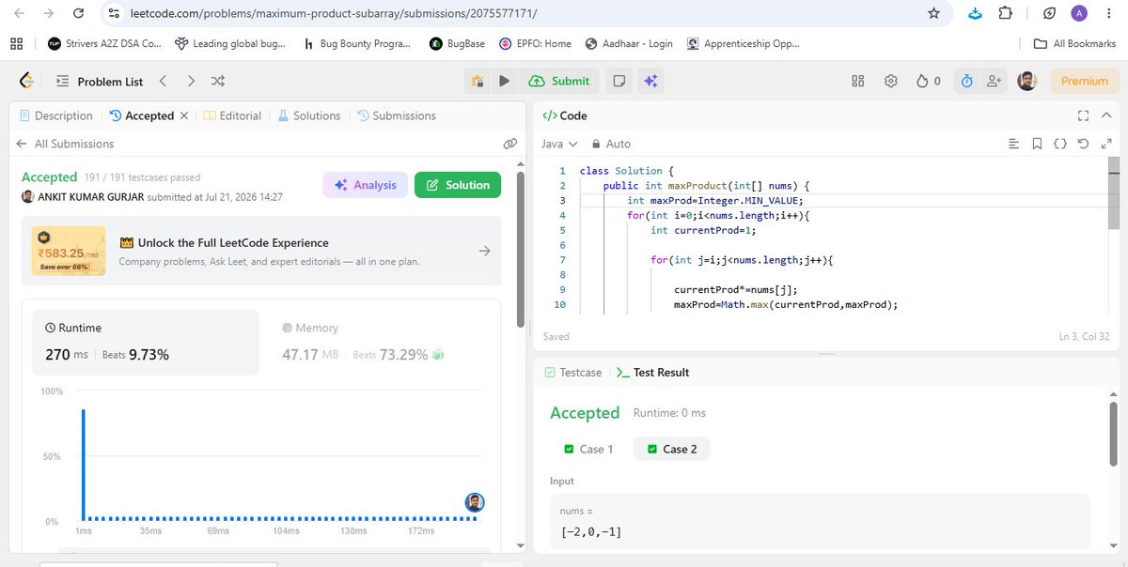
Task: Pick a random problem with shuffle icon
Action: click(218, 82)
